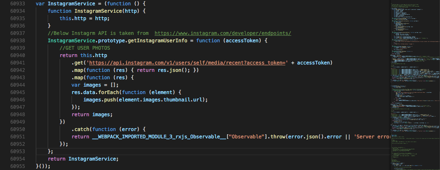This screenshot has width=440, height=170.
Task: Click 'images.push(element.images.thumbnail.url);' line
Action: 146,100
